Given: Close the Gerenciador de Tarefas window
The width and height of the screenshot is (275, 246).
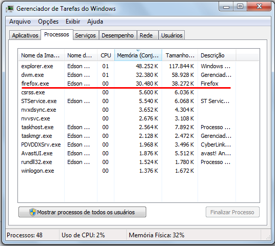Looking at the screenshot, I should coord(259,7).
